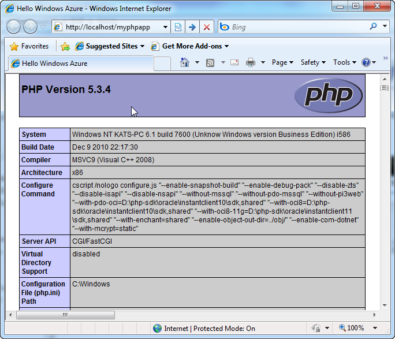
Task: Click the Print icon
Action: pos(251,62)
